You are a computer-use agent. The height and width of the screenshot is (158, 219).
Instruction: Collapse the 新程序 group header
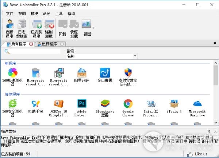pyautogui.click(x=11, y=63)
